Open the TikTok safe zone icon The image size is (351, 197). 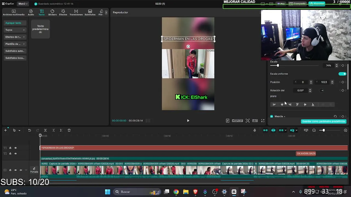click(x=228, y=121)
